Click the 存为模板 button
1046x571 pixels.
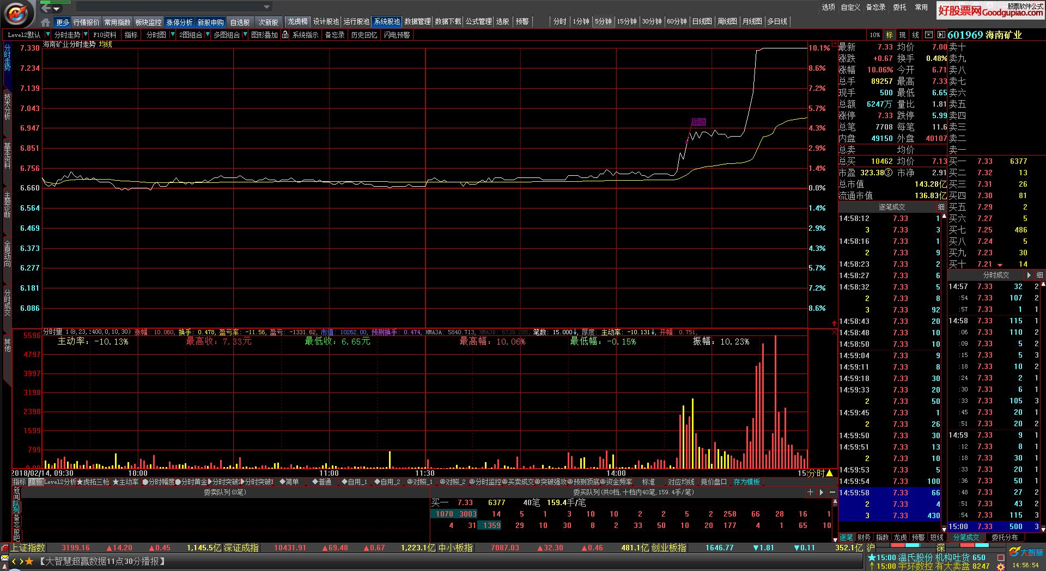tap(746, 482)
